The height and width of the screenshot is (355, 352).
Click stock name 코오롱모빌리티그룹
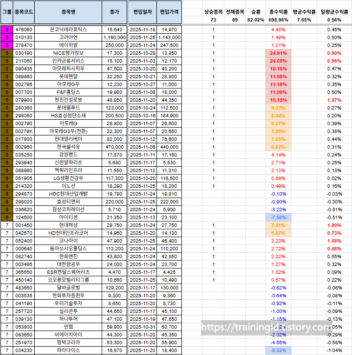pos(68,280)
